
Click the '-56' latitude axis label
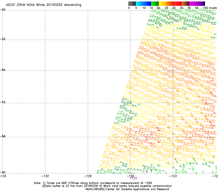tap(3, 102)
